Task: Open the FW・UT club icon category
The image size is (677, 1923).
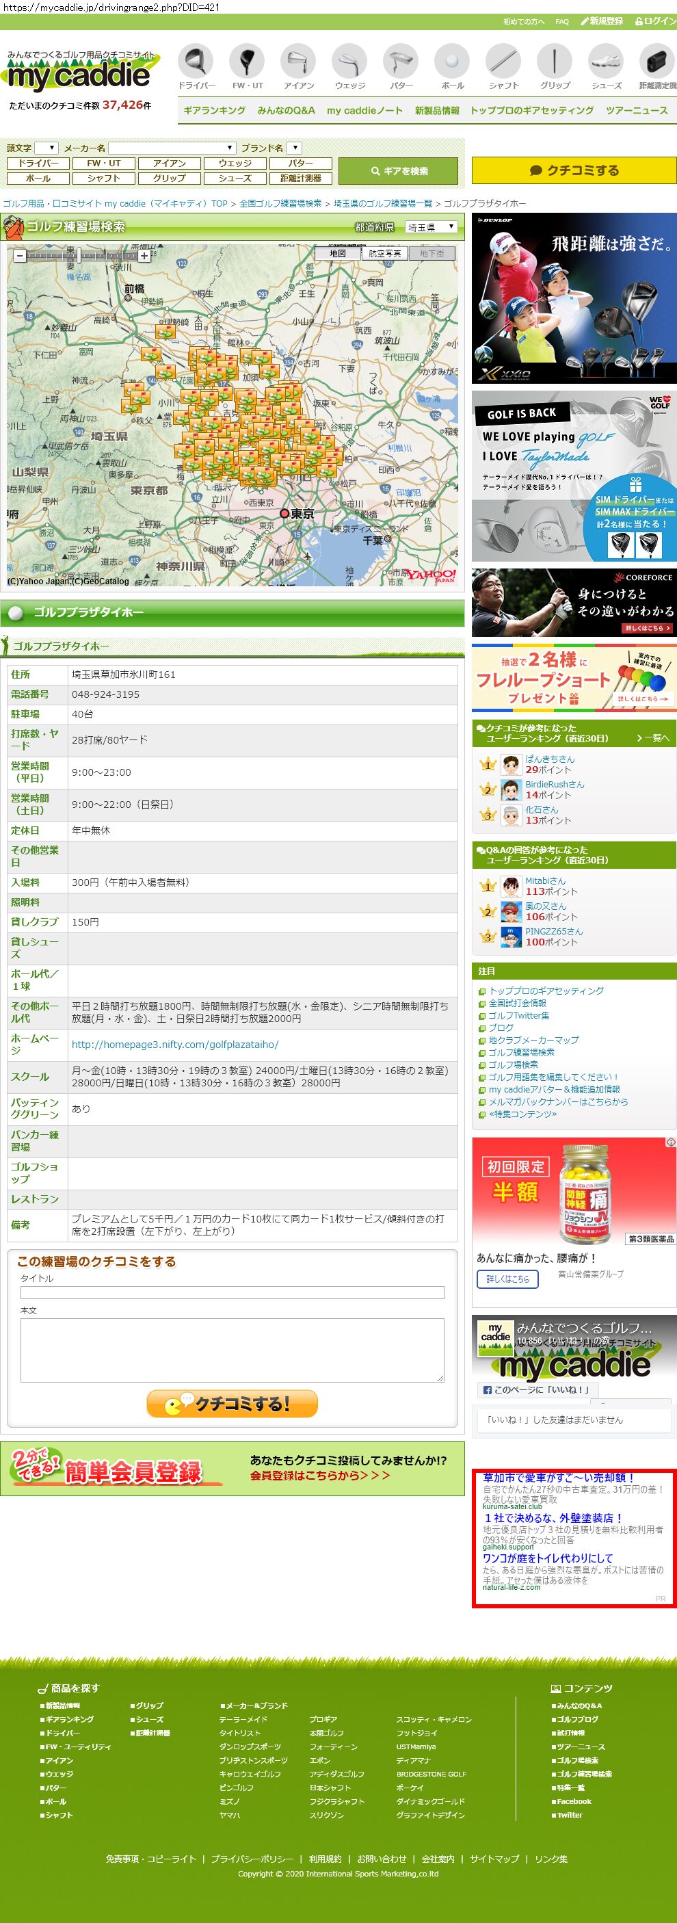Action: pos(247,67)
